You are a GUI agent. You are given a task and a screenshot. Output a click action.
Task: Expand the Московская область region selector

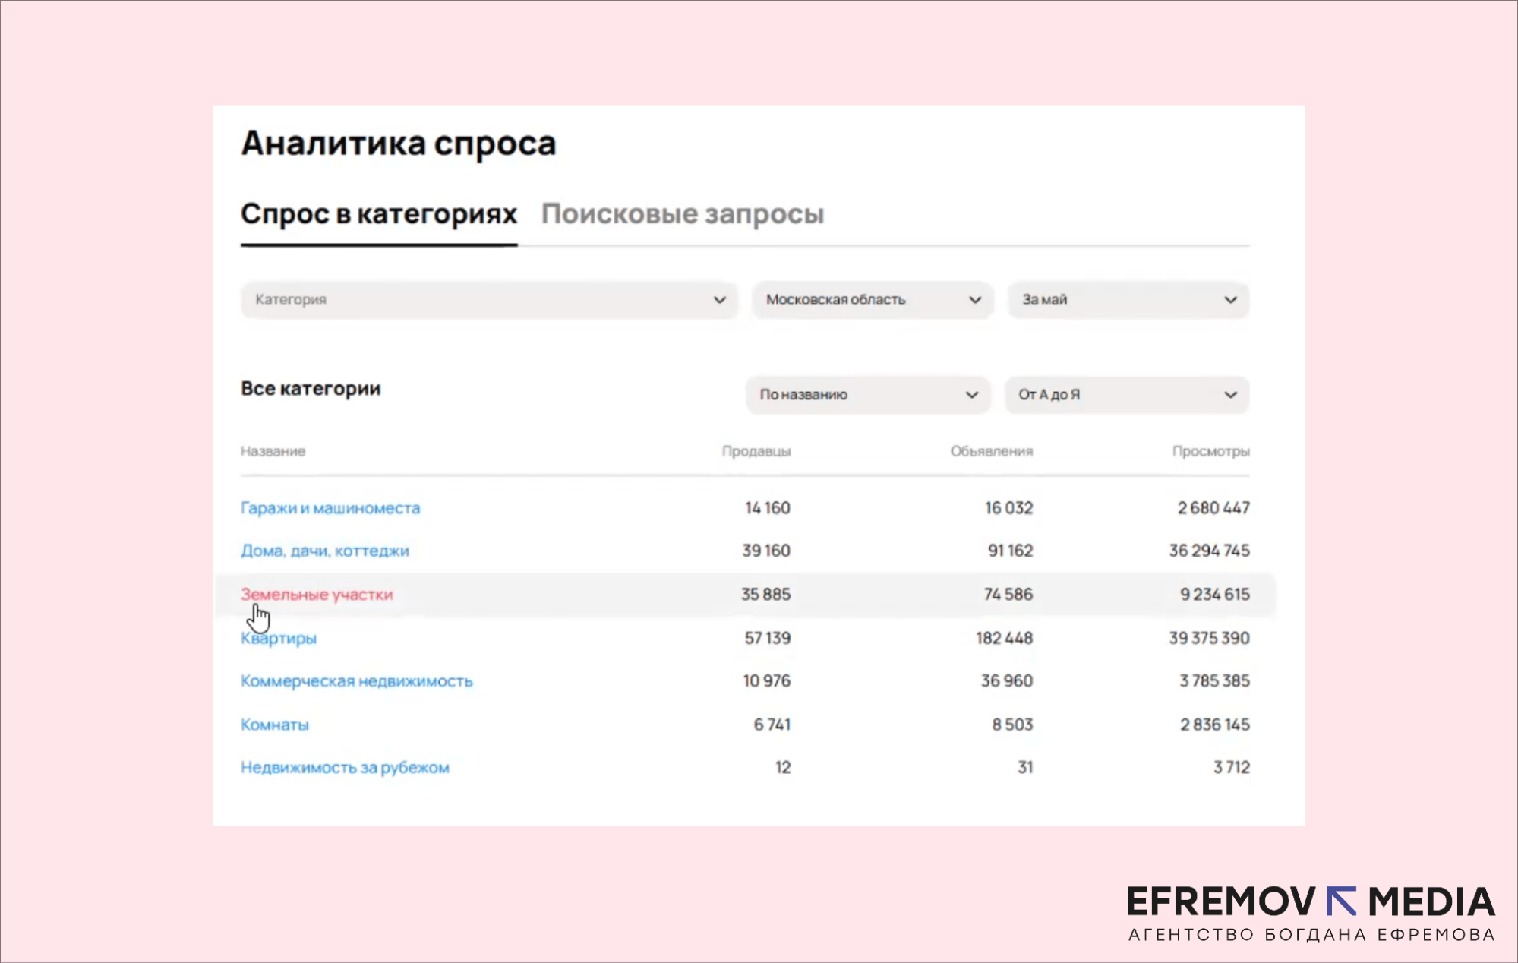pos(872,299)
